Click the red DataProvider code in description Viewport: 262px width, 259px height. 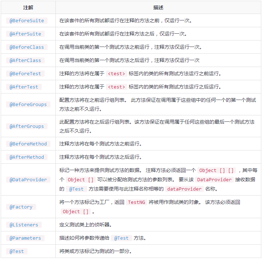[x=214, y=179]
